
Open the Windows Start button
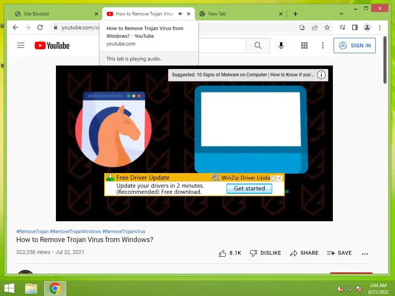[9, 288]
